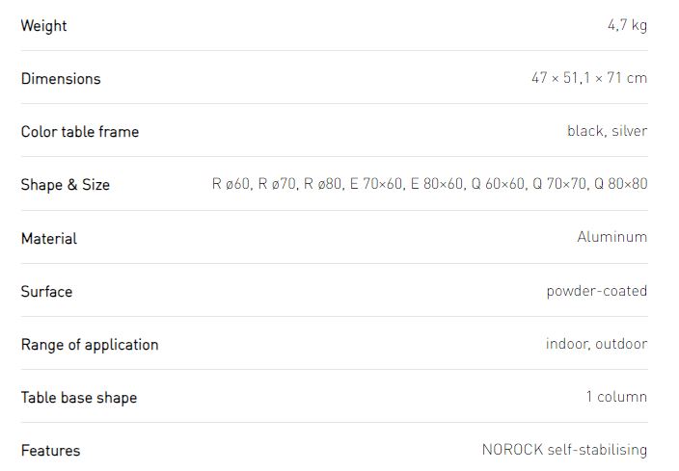This screenshot has height=471, width=679.
Task: Select the 4,7 kg weight value
Action: 627,25
